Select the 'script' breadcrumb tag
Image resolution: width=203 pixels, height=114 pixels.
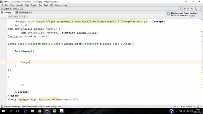pos(23,17)
